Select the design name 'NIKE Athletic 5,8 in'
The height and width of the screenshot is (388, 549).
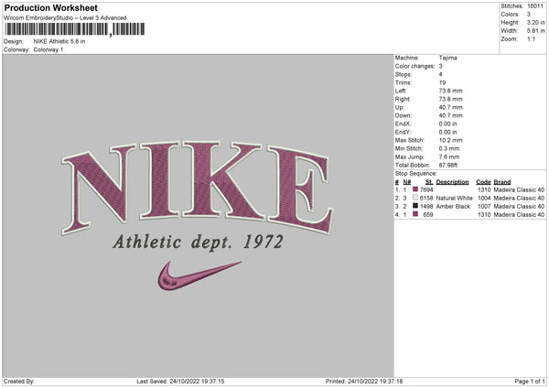[x=59, y=41]
